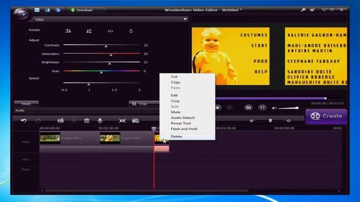Click the Hue color slider track
Viewport: 360px width, 202px height.
[102, 71]
